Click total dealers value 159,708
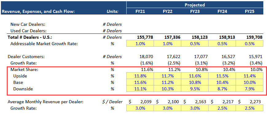Image resolution: width=267 pixels, height=114 pixels. point(254,37)
